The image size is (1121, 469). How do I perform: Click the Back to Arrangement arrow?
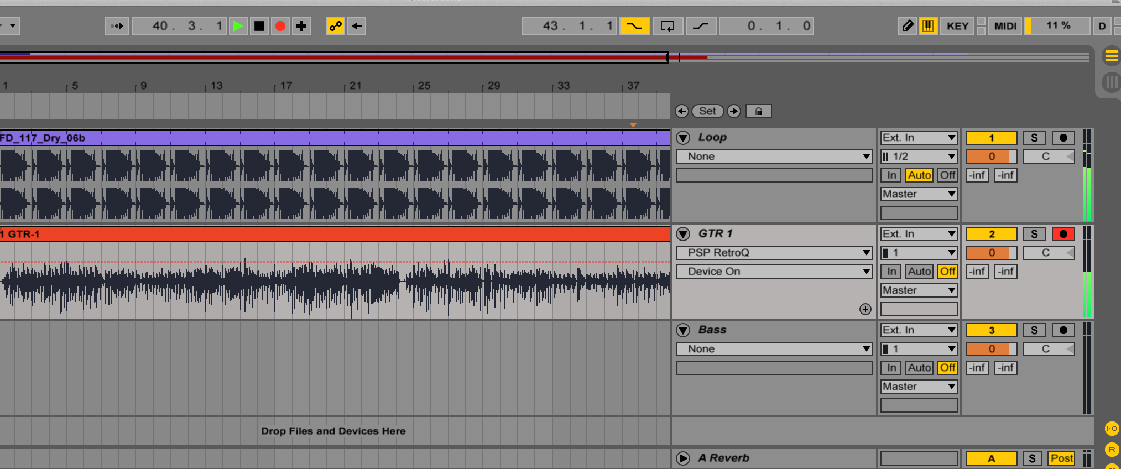[357, 26]
